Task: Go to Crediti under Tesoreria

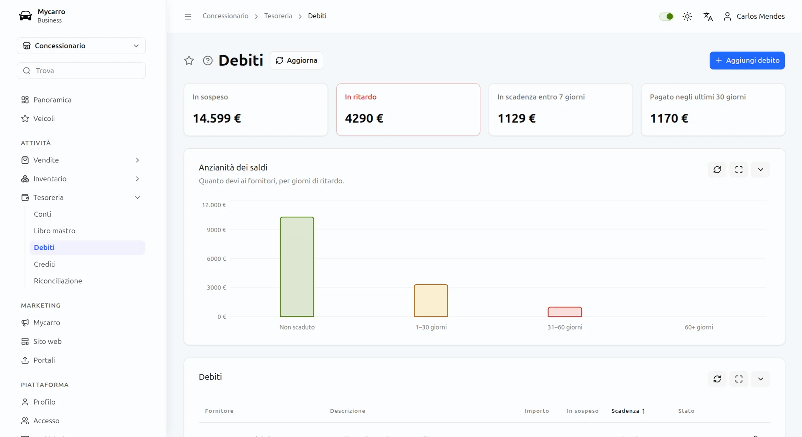Action: (x=88, y=264)
